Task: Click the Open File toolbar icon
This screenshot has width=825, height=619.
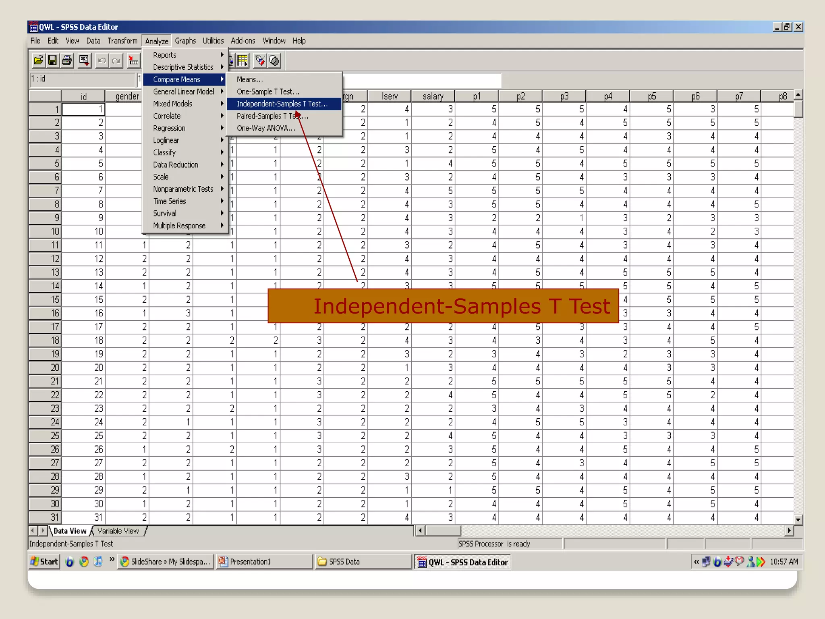Action: [38, 60]
